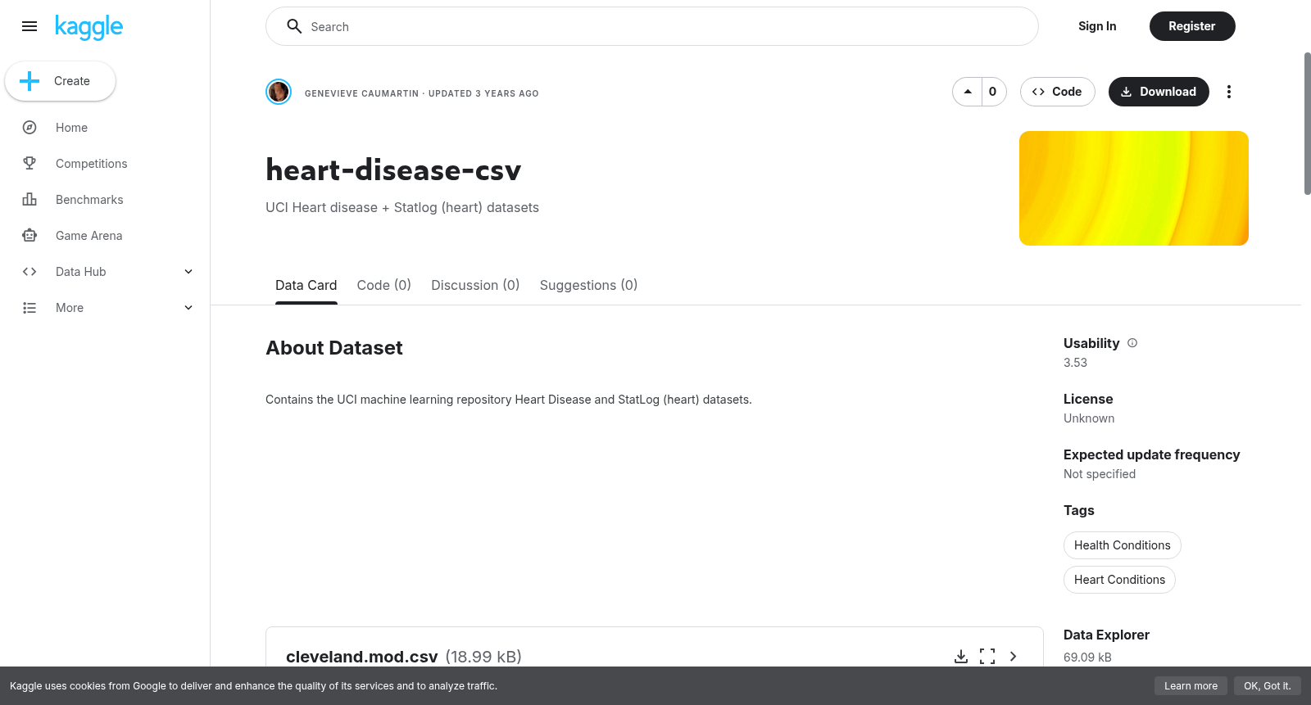
Task: Click the Data Explorer heading
Action: pyautogui.click(x=1106, y=635)
